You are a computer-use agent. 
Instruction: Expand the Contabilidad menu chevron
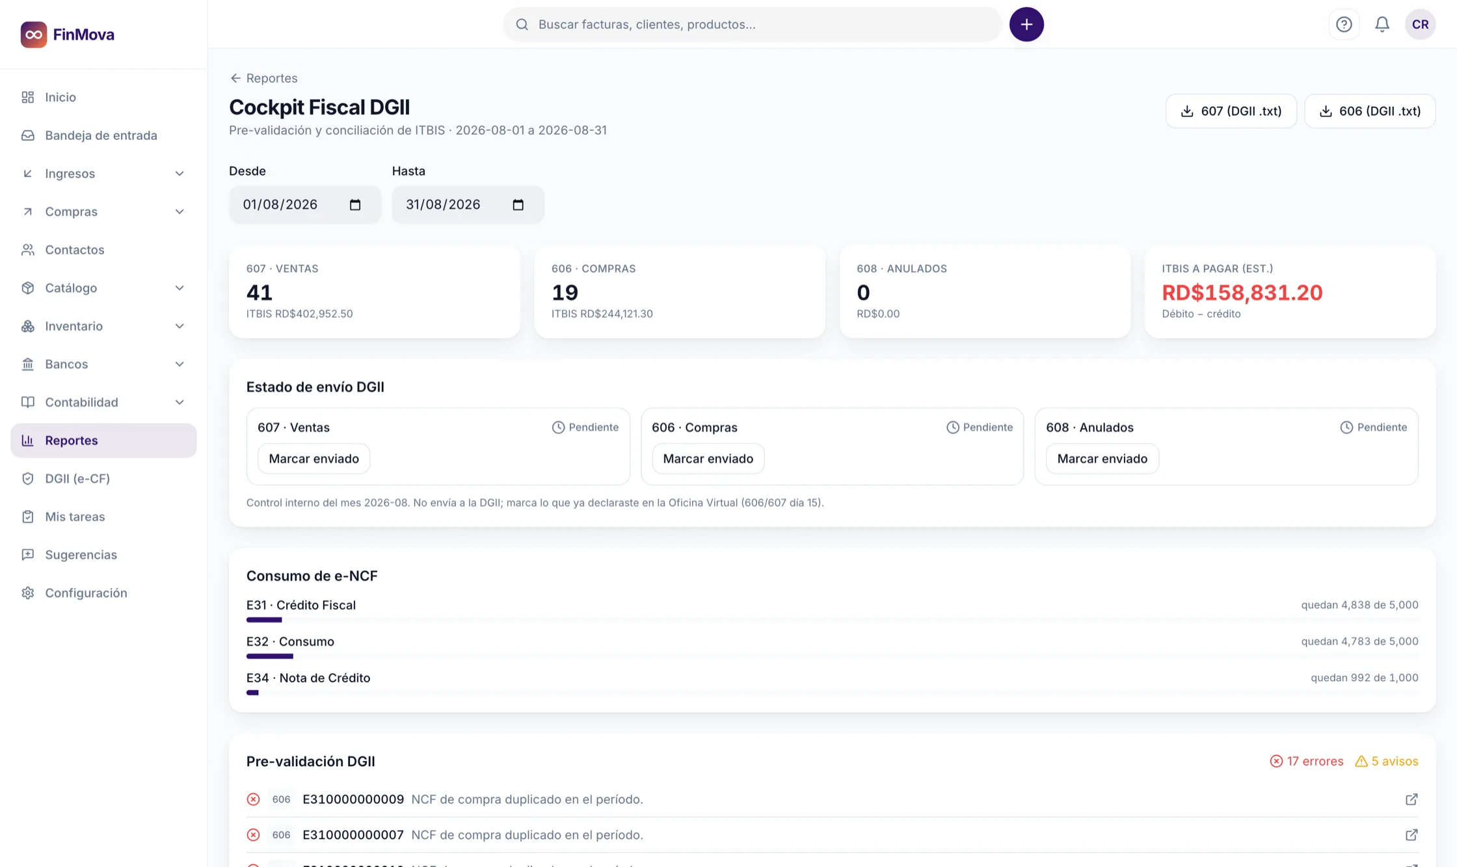(x=180, y=402)
